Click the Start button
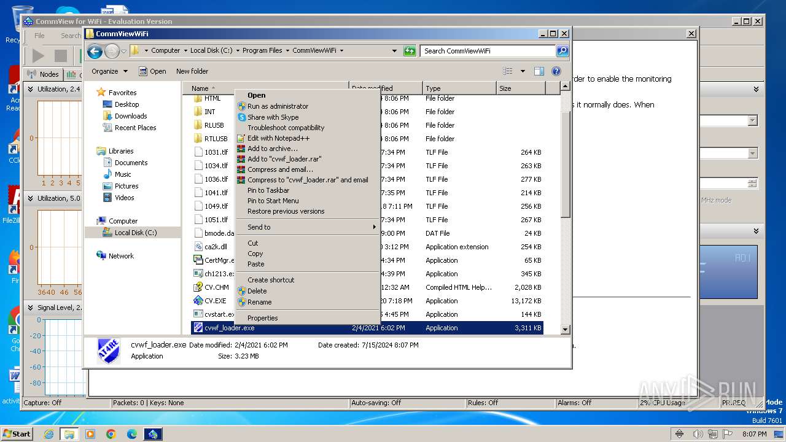This screenshot has height=442, width=786. tap(17, 434)
